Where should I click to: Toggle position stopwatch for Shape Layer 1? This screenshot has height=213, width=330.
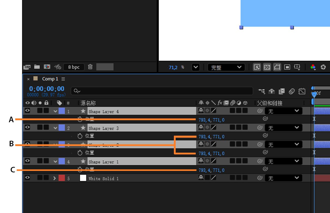[x=80, y=170]
